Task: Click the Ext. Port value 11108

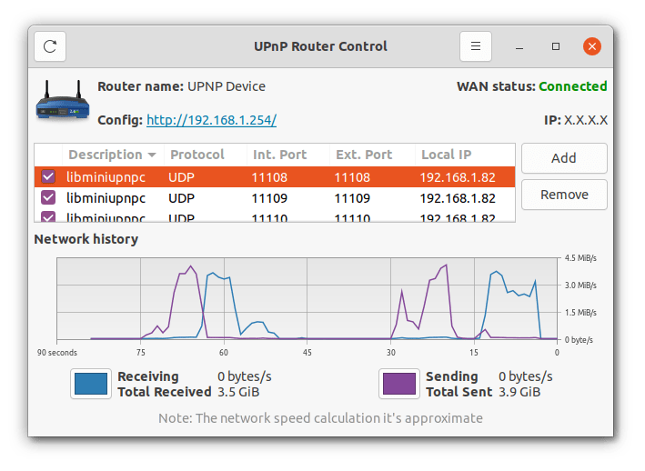Action: tap(352, 177)
